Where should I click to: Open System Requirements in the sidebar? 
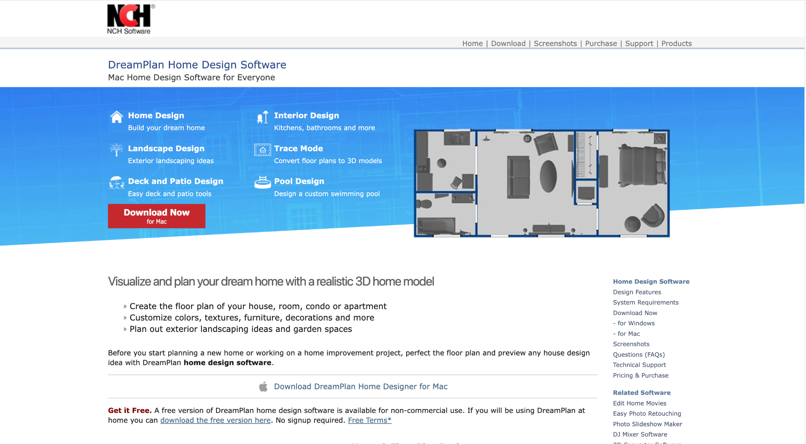645,302
